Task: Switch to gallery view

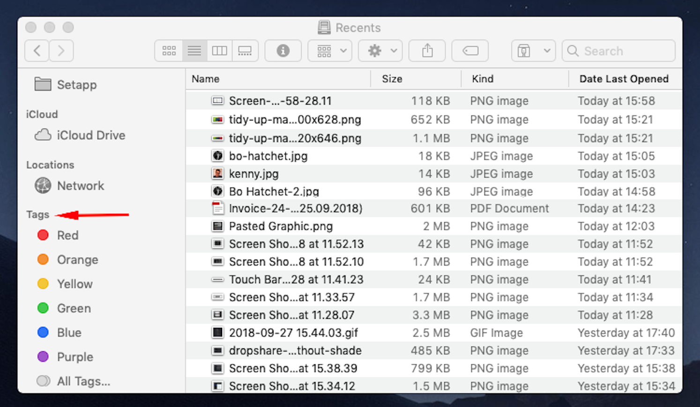Action: (245, 51)
